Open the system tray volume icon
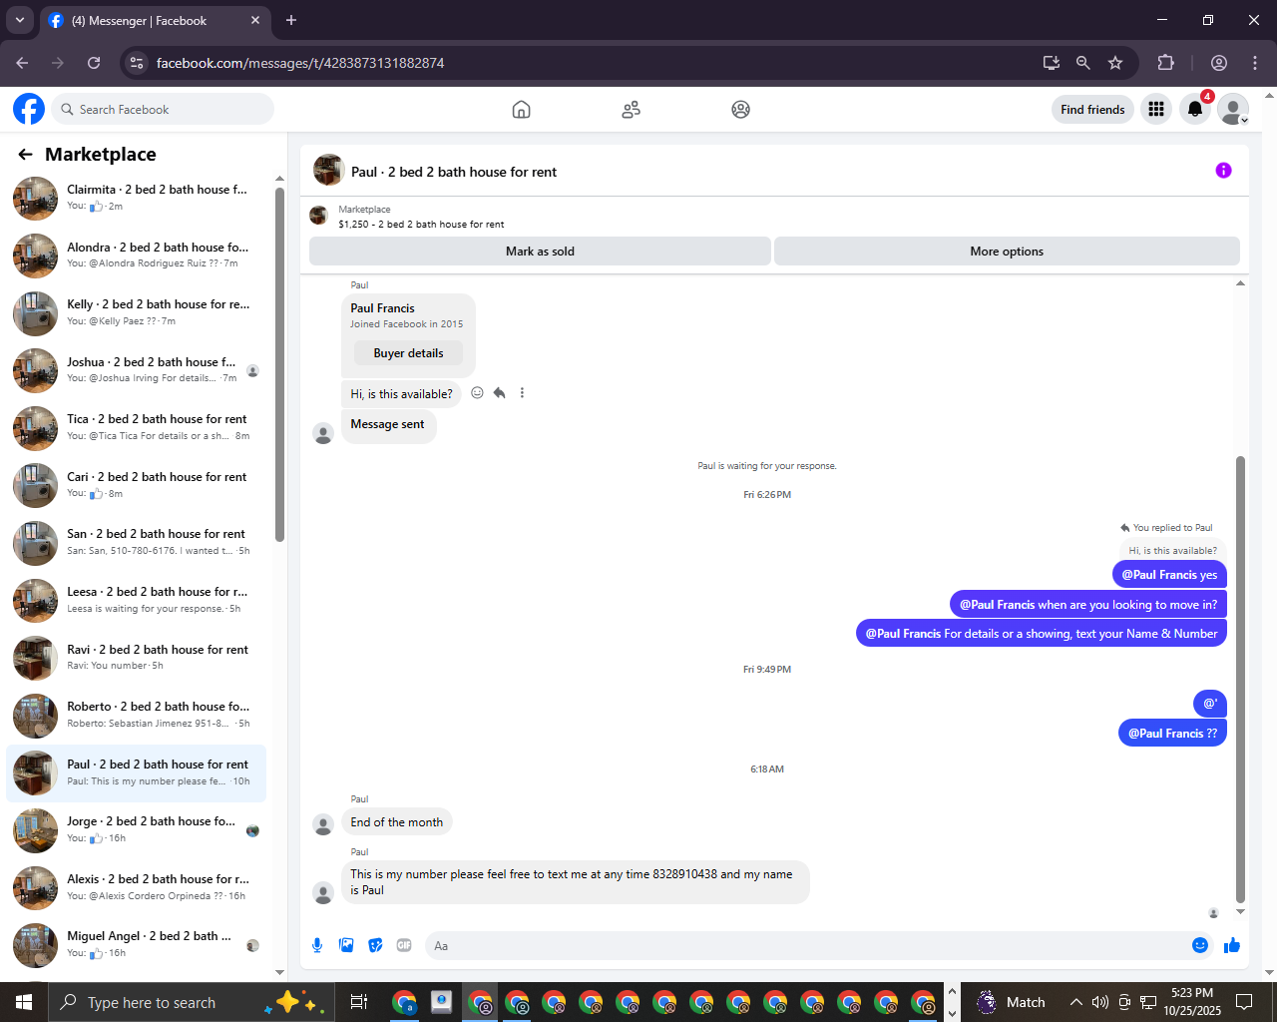The height and width of the screenshot is (1022, 1277). click(1100, 1002)
